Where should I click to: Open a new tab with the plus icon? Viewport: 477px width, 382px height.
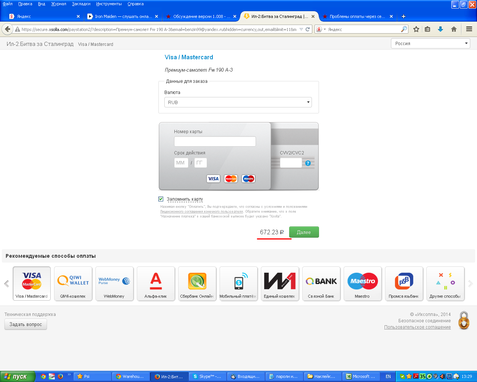coord(403,16)
